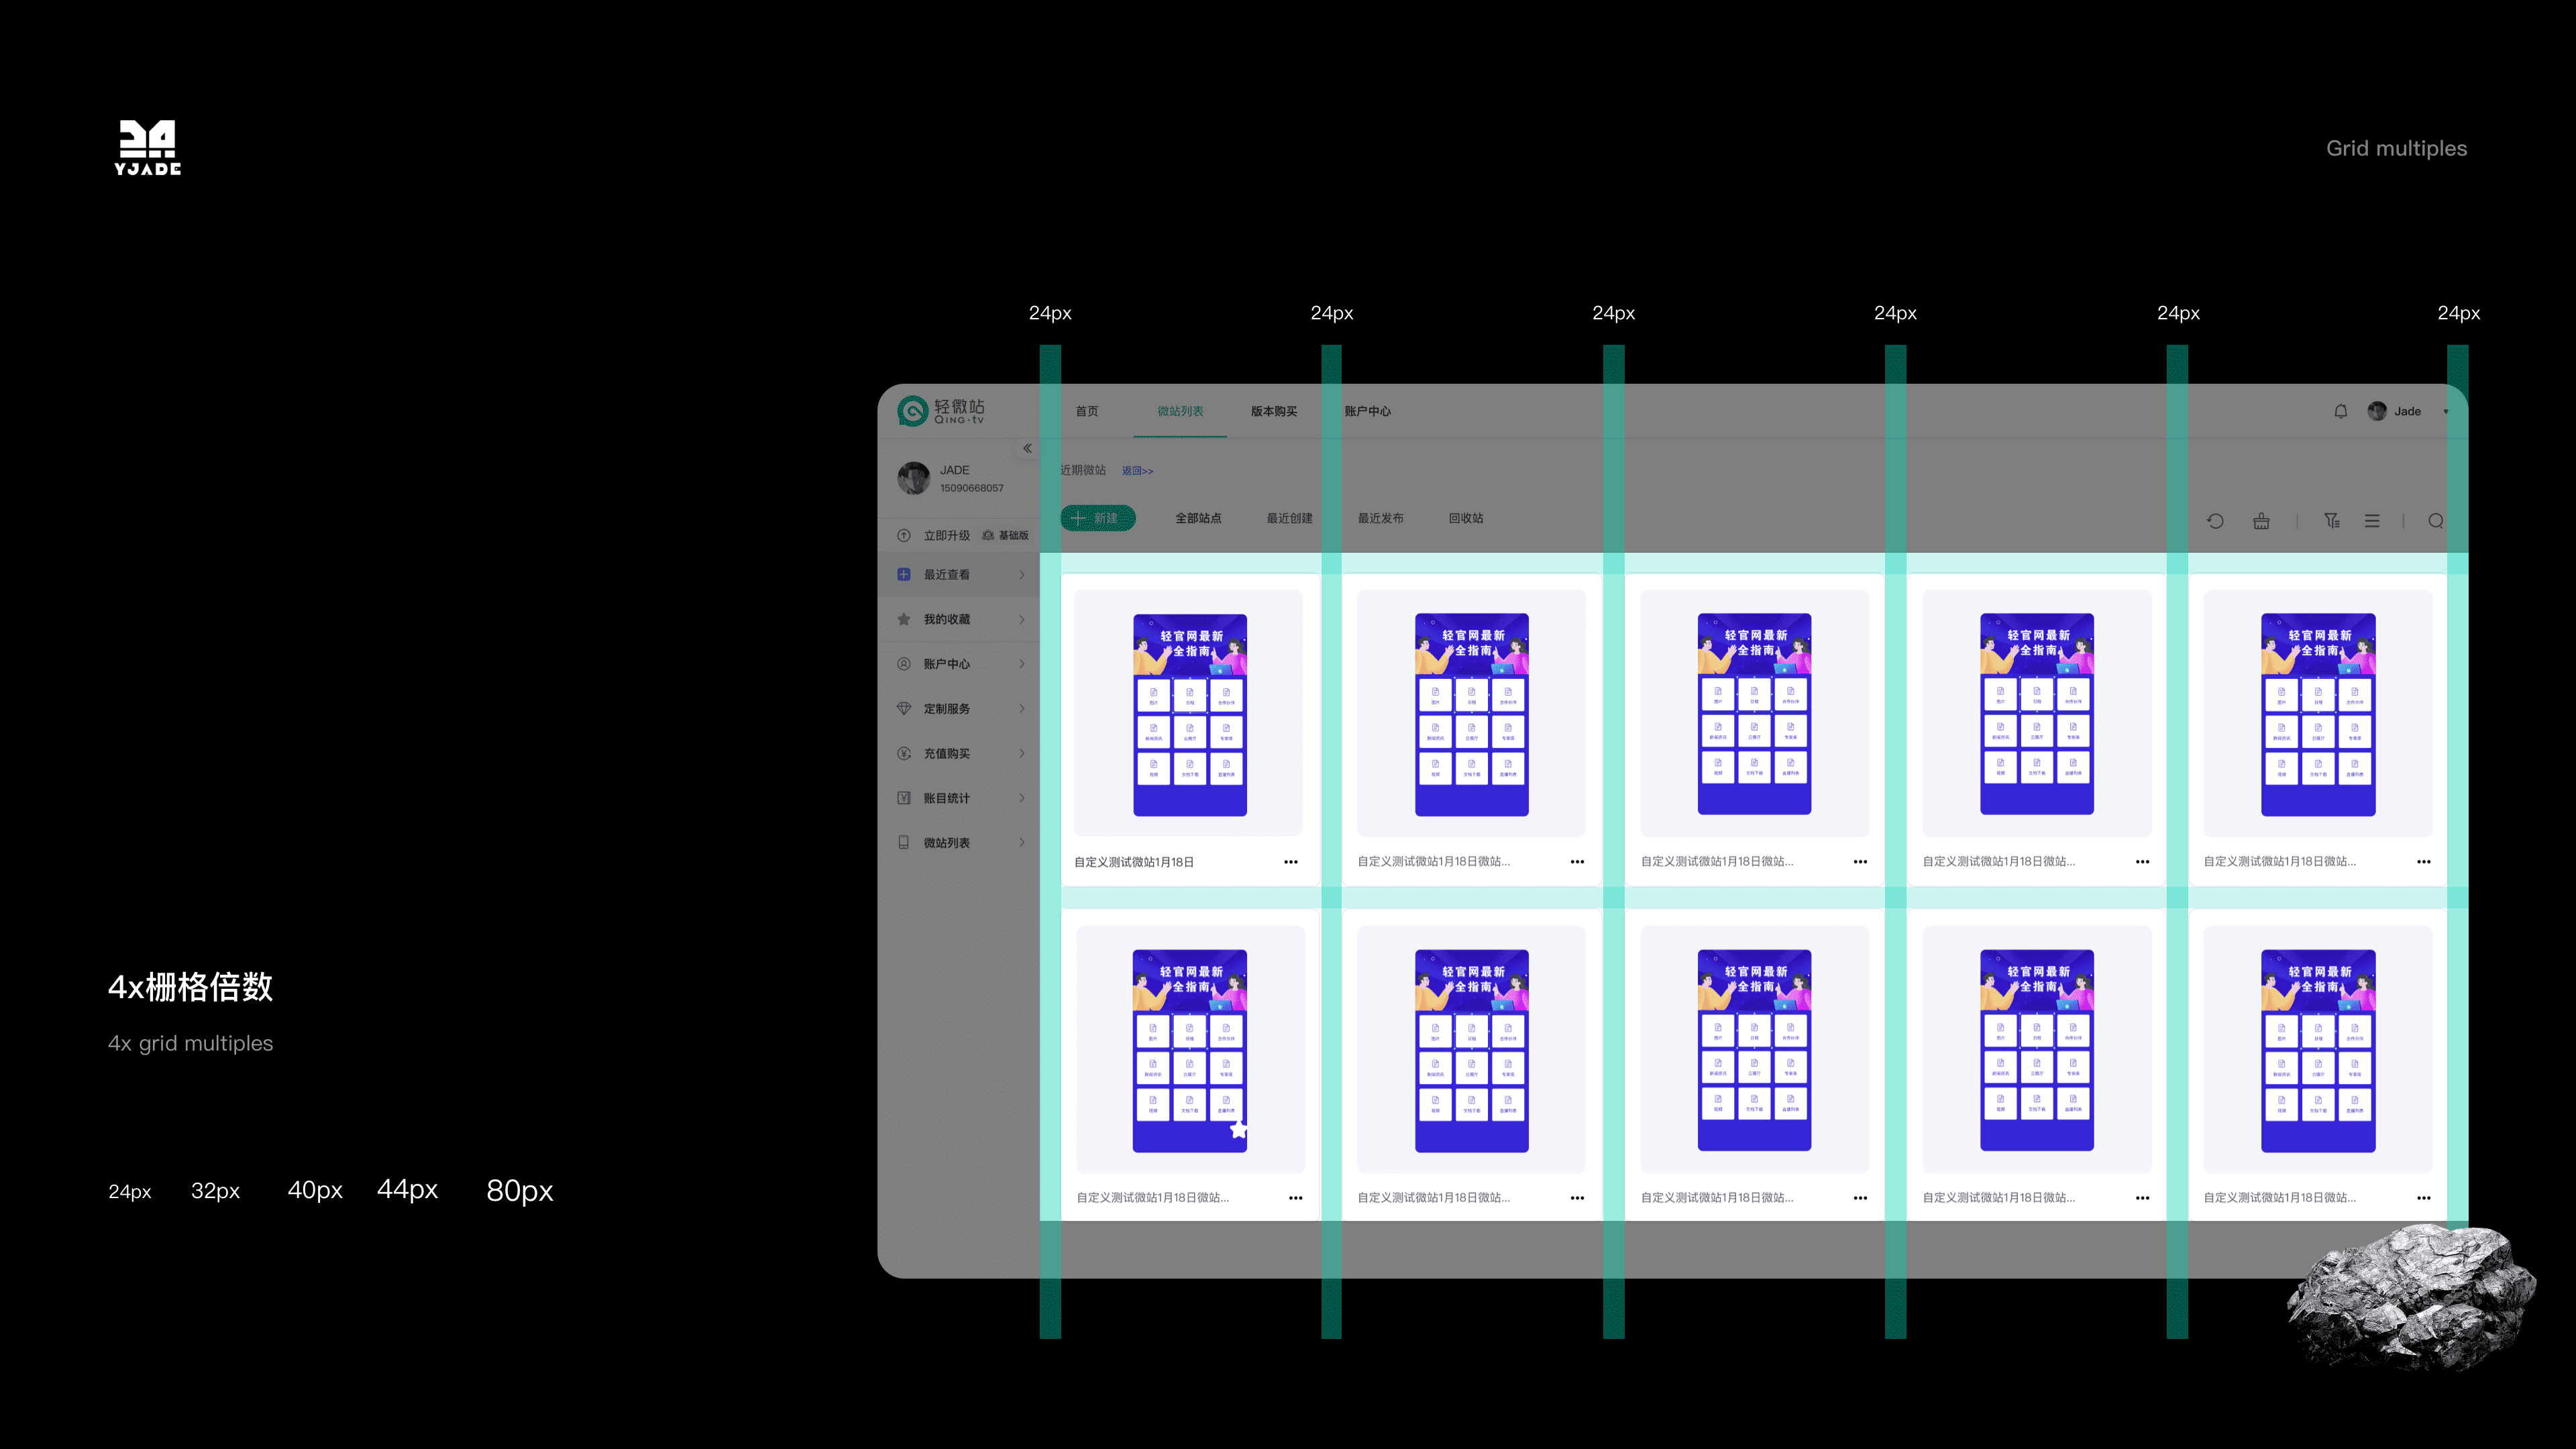Image resolution: width=2576 pixels, height=1449 pixels.
Task: Open the 回收站 recycle bin tab
Action: (1466, 519)
